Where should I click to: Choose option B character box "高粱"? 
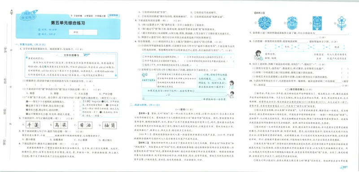tap(61, 125)
